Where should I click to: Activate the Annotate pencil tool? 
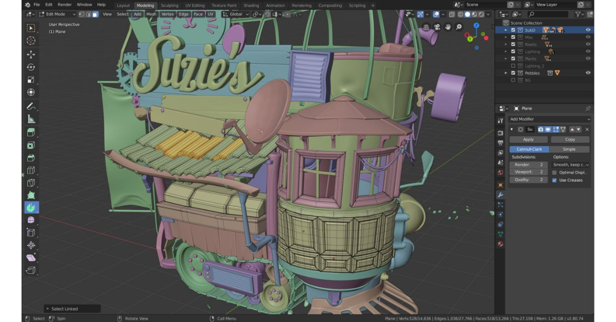pyautogui.click(x=31, y=107)
